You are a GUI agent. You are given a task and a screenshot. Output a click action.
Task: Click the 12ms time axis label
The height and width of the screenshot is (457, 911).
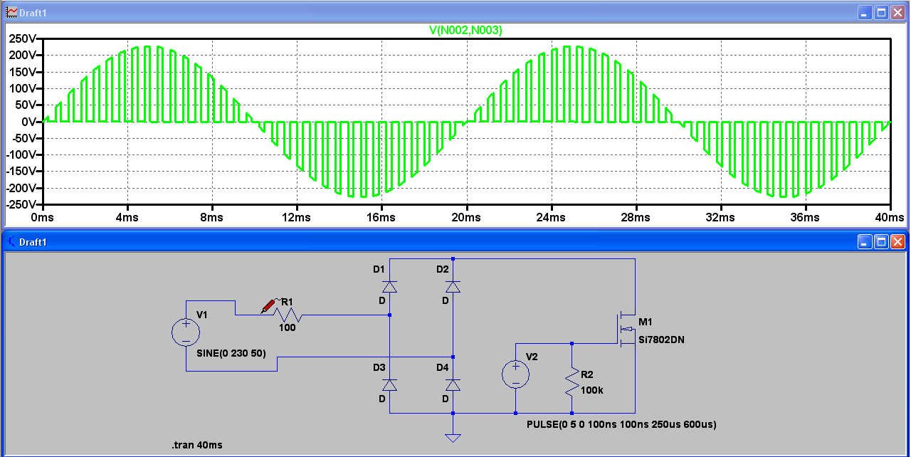pyautogui.click(x=297, y=216)
